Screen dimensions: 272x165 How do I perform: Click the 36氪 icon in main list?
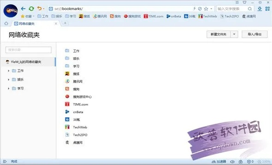point(67,119)
